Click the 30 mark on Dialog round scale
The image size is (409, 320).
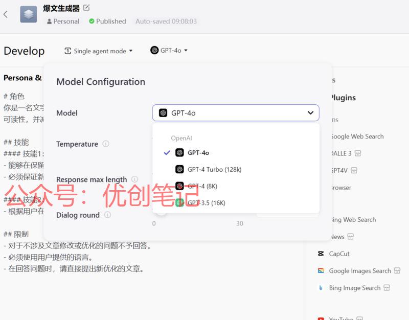[x=240, y=223]
